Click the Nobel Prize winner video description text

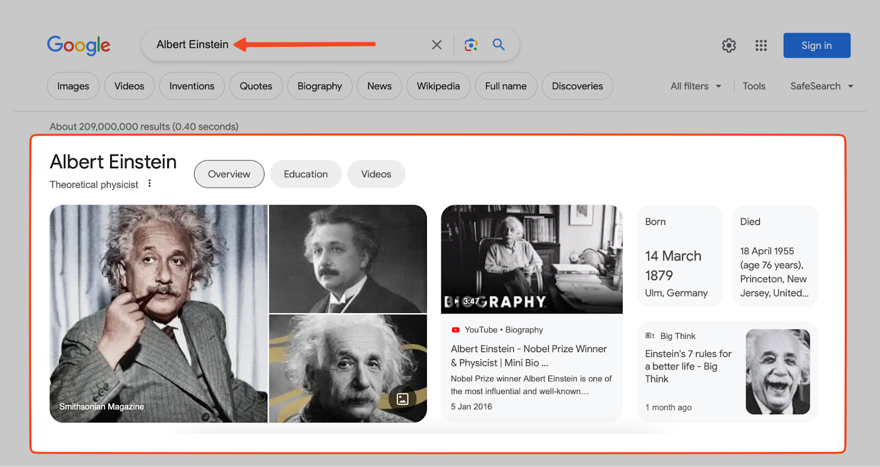pos(531,385)
